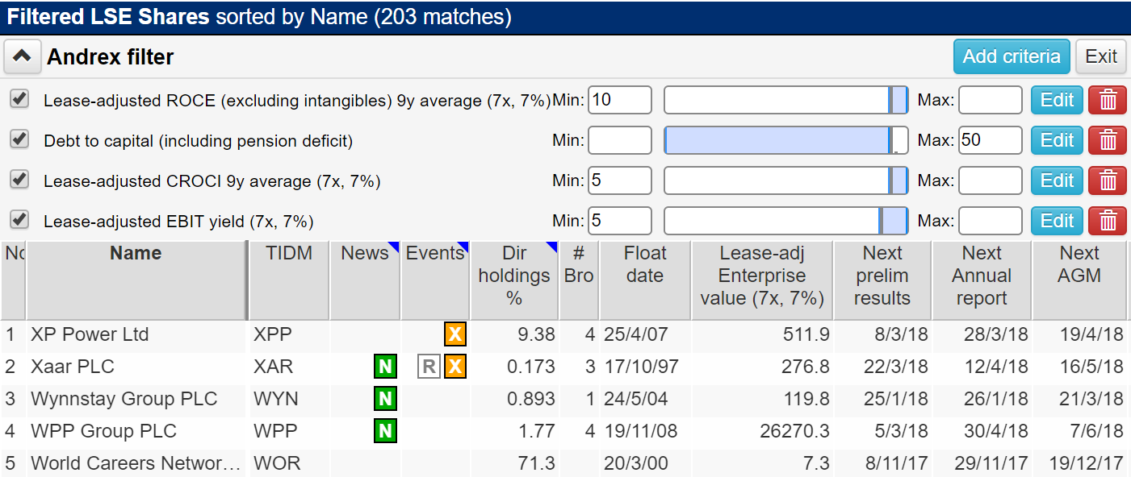The width and height of the screenshot is (1131, 477).
Task: Delete the Lease-adjusted CROCI criterion
Action: point(1108,180)
